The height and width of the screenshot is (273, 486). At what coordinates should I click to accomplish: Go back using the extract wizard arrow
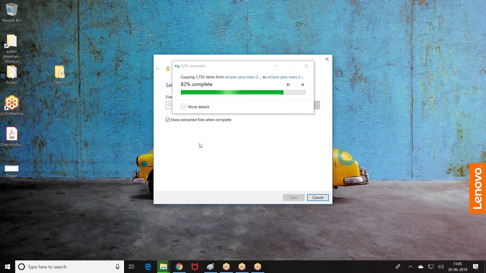[158, 69]
